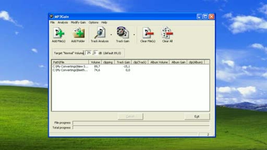Sort list by the Volume column header
The image size is (267, 150).
pos(95,62)
